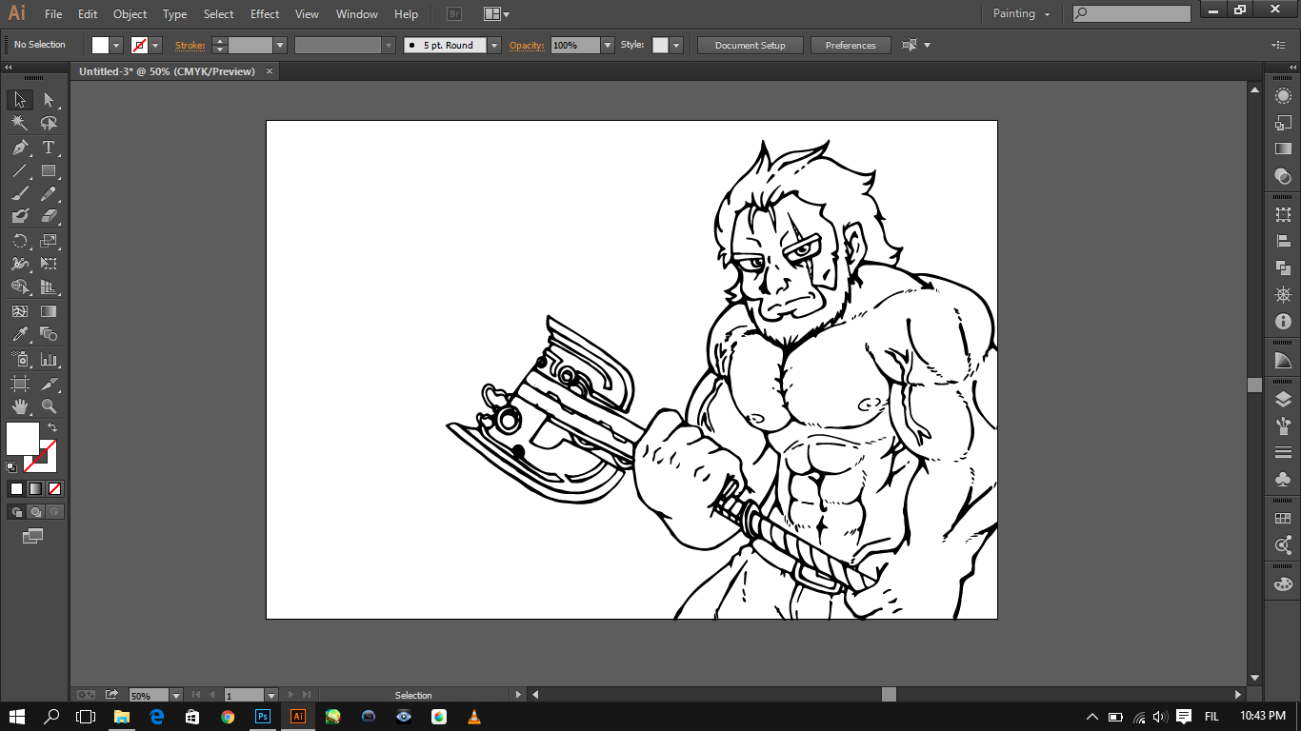
Task: Open 5 pt. Round brush dropdown
Action: coord(494,45)
